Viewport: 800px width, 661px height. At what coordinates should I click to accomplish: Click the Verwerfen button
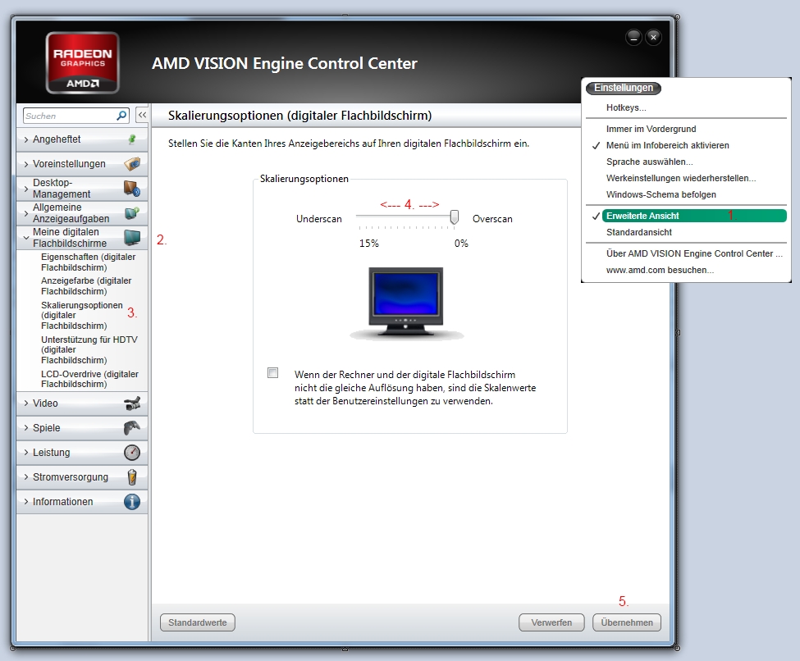(x=551, y=622)
